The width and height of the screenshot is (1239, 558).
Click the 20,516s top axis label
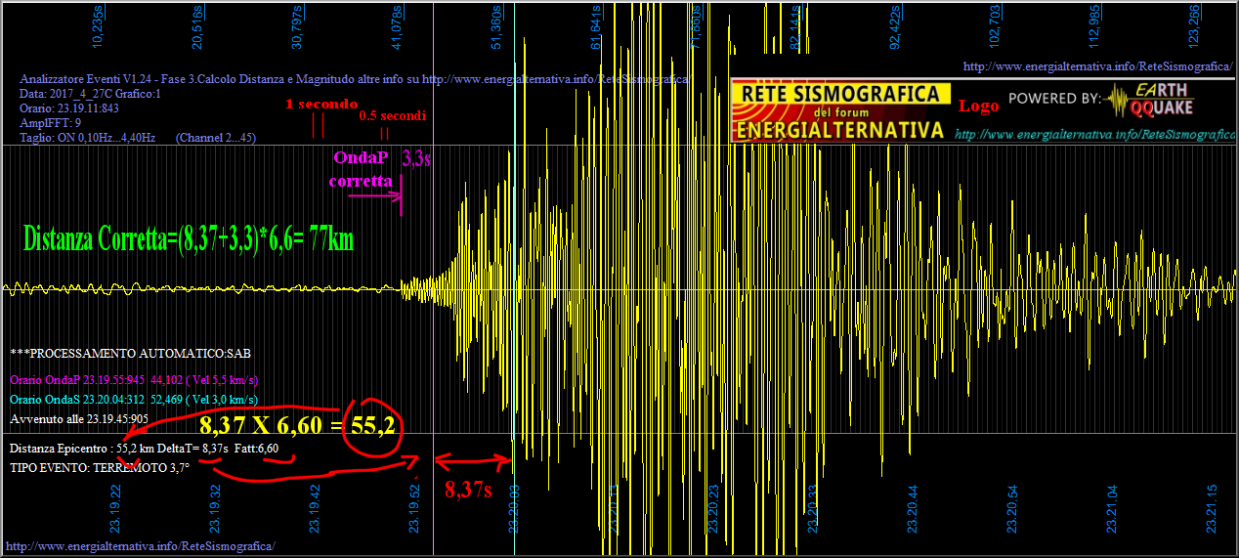(198, 26)
